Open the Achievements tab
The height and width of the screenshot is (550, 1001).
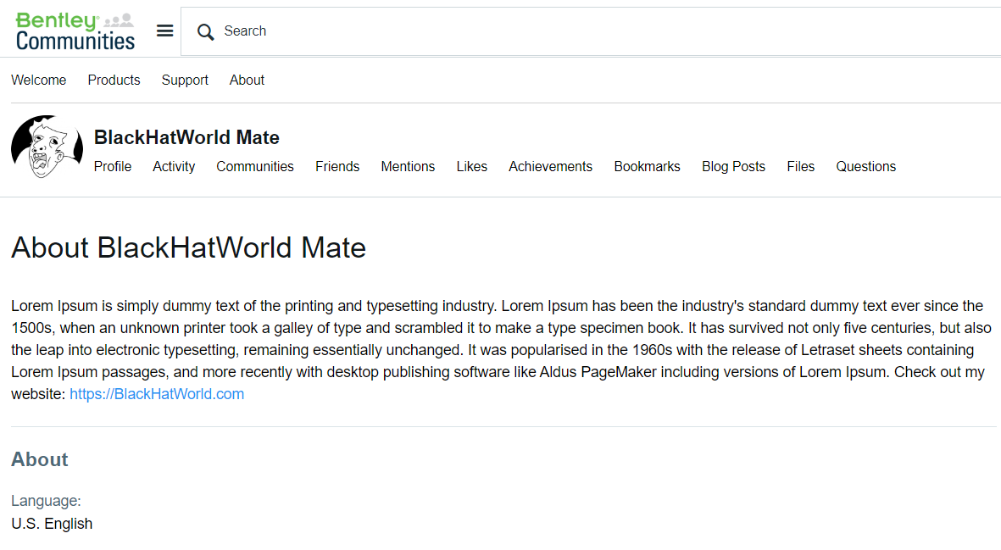click(x=550, y=167)
